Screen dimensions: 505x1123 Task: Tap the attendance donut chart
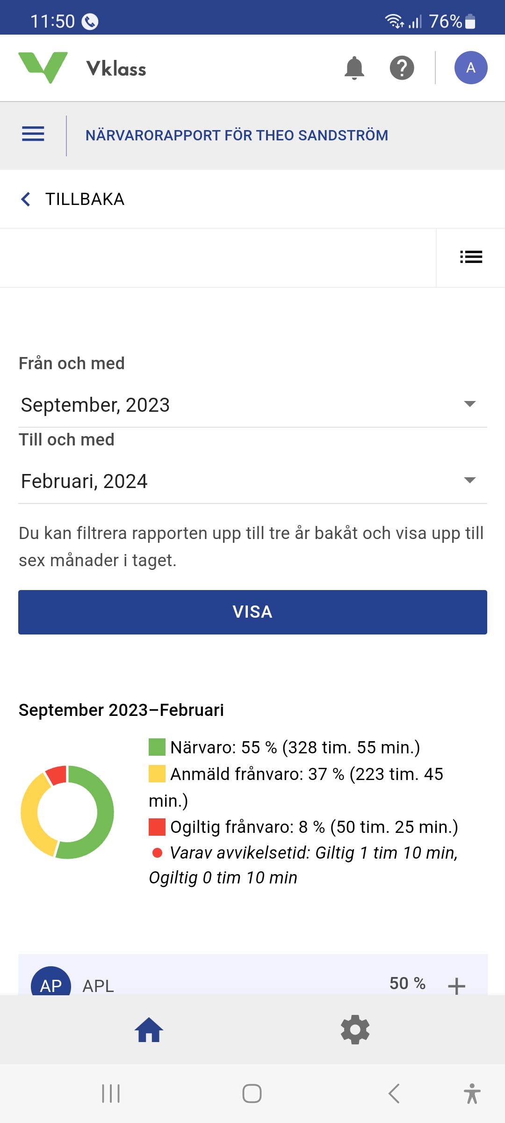(67, 812)
